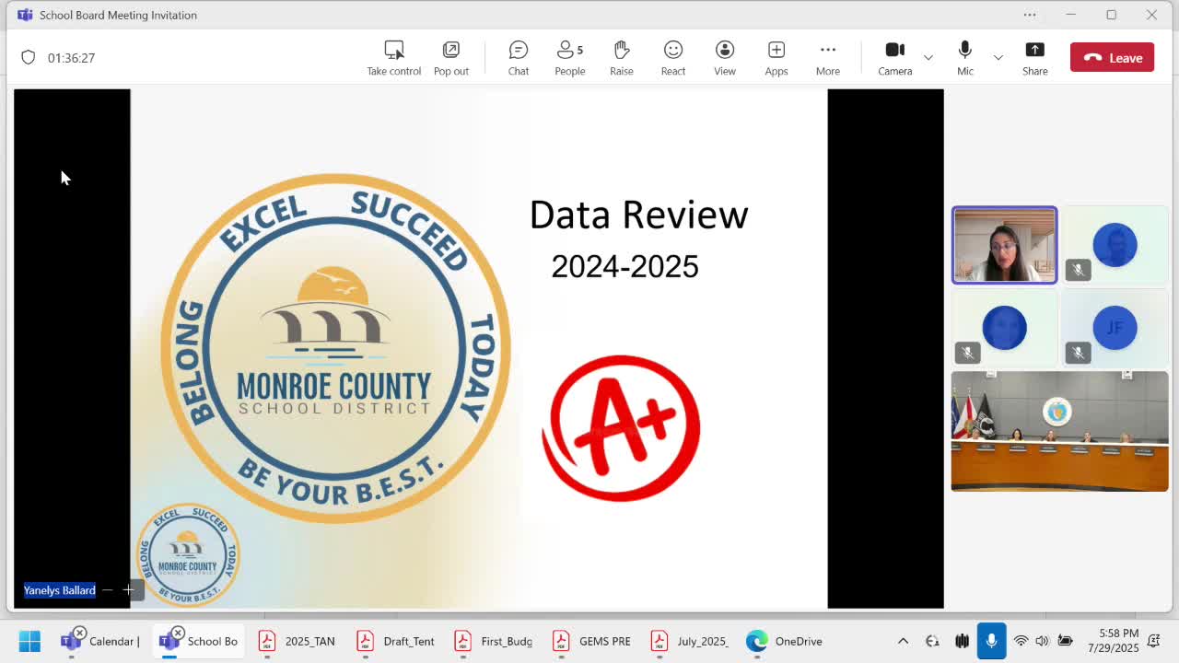Select the active speaker video thumbnail
Screen dimensions: 1179x663
click(x=1004, y=245)
